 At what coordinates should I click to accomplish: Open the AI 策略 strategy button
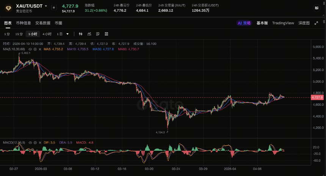[x=244, y=23]
